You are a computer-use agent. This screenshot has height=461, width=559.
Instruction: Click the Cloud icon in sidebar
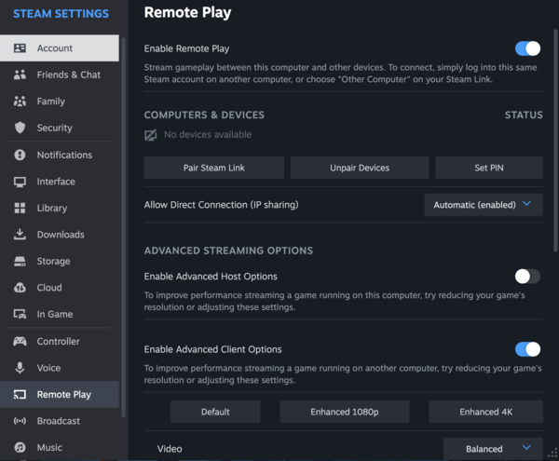(x=20, y=288)
